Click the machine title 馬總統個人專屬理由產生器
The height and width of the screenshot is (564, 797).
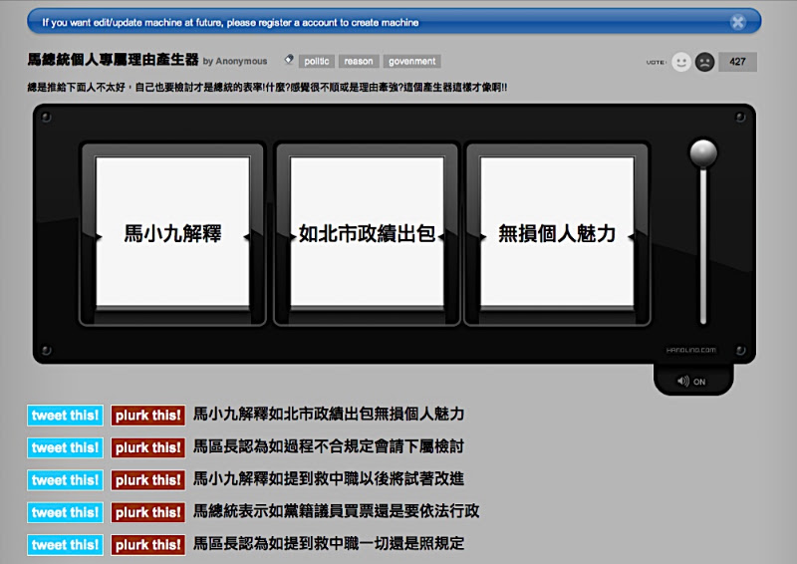113,60
